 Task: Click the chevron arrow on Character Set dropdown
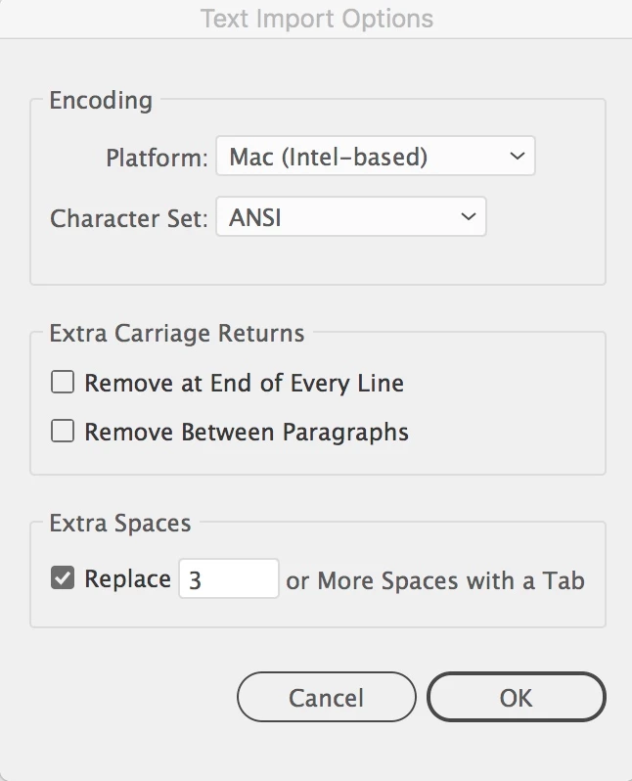click(469, 216)
